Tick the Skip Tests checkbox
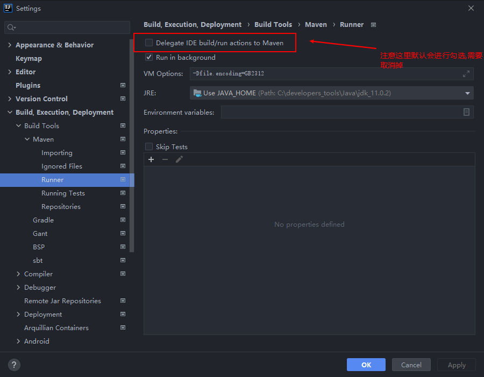Image resolution: width=484 pixels, height=377 pixels. click(x=149, y=146)
